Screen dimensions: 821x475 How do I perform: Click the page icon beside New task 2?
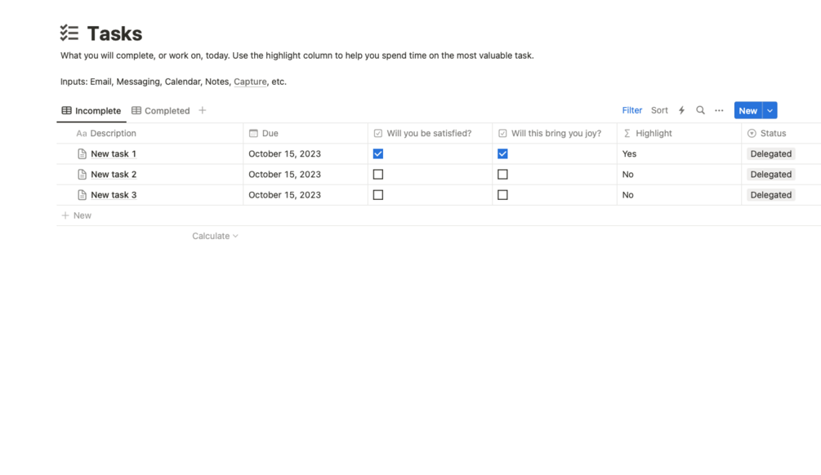coord(82,174)
